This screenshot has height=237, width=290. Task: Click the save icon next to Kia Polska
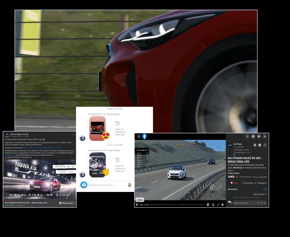pyautogui.click(x=260, y=145)
